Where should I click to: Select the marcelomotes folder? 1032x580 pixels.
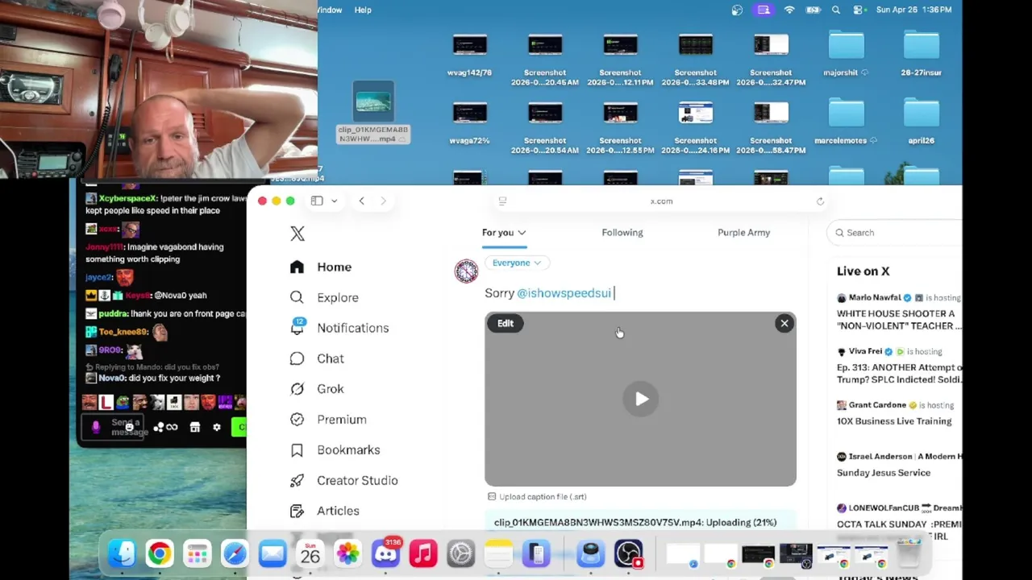click(846, 122)
